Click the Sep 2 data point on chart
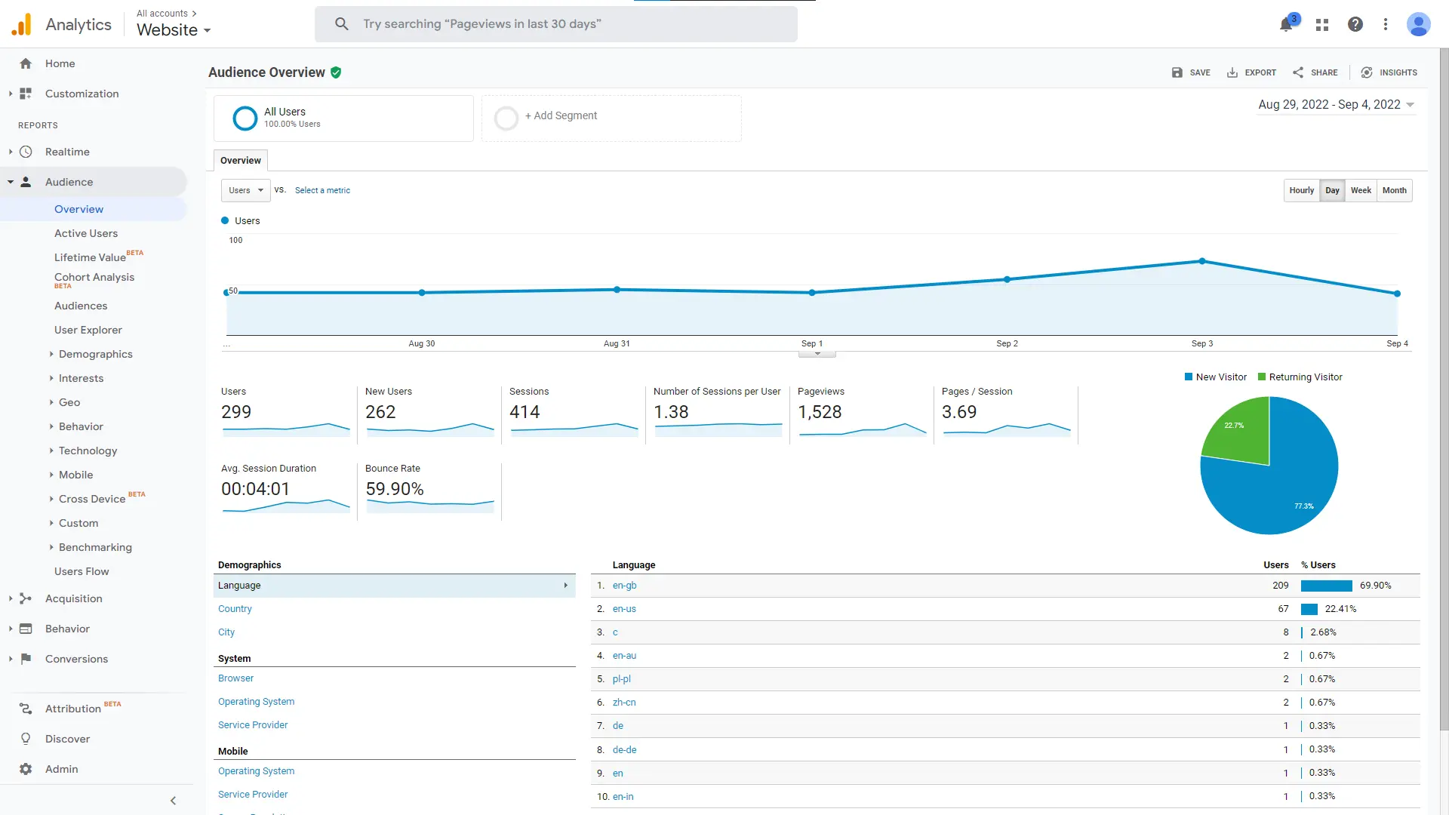Viewport: 1449px width, 815px height. tap(1007, 279)
